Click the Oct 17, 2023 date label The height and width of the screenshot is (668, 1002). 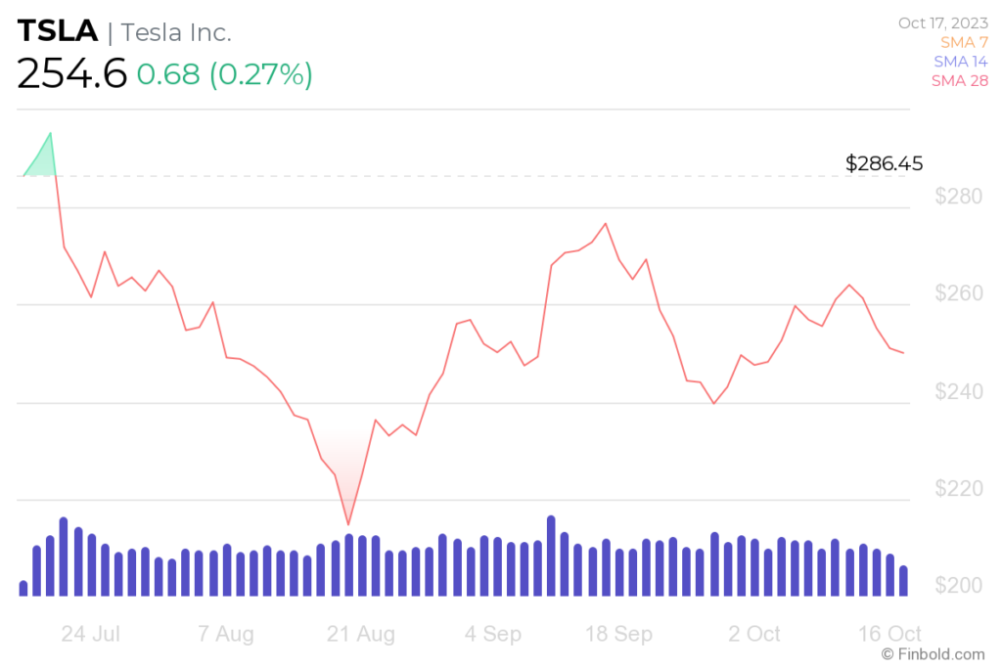click(x=942, y=23)
